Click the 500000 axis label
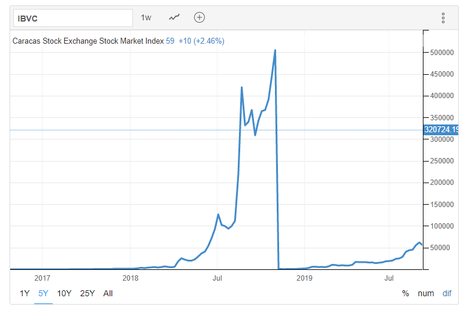 point(442,53)
